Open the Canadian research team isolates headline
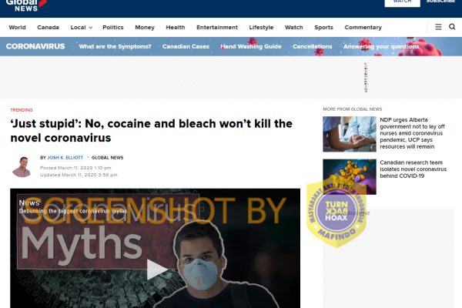This screenshot has height=308, width=462. [x=413, y=169]
